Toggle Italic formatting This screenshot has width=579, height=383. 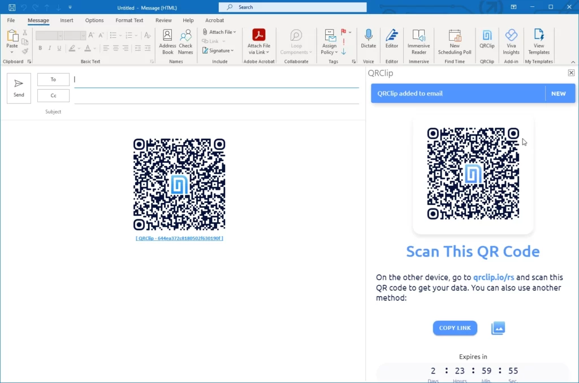click(50, 48)
